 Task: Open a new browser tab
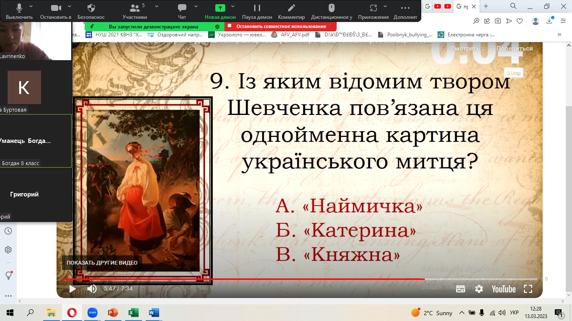486,6
